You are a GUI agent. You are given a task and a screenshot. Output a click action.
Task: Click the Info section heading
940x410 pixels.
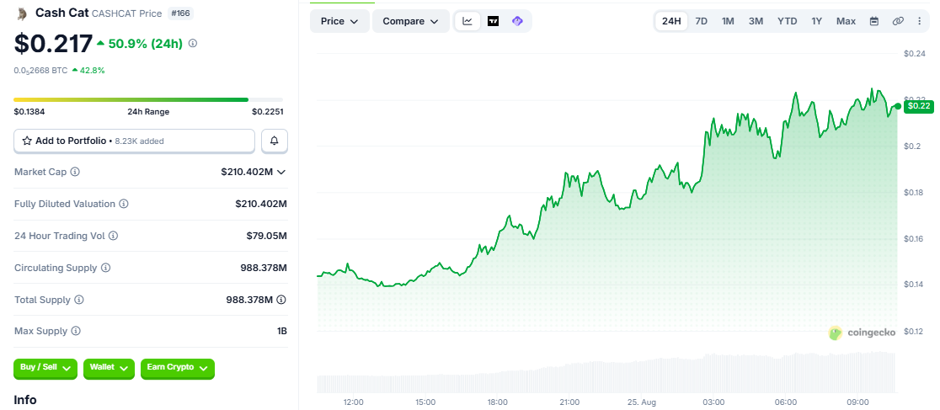pos(25,400)
